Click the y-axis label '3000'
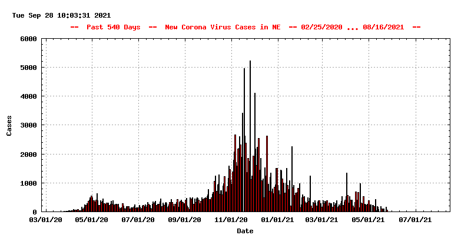 click(x=28, y=125)
